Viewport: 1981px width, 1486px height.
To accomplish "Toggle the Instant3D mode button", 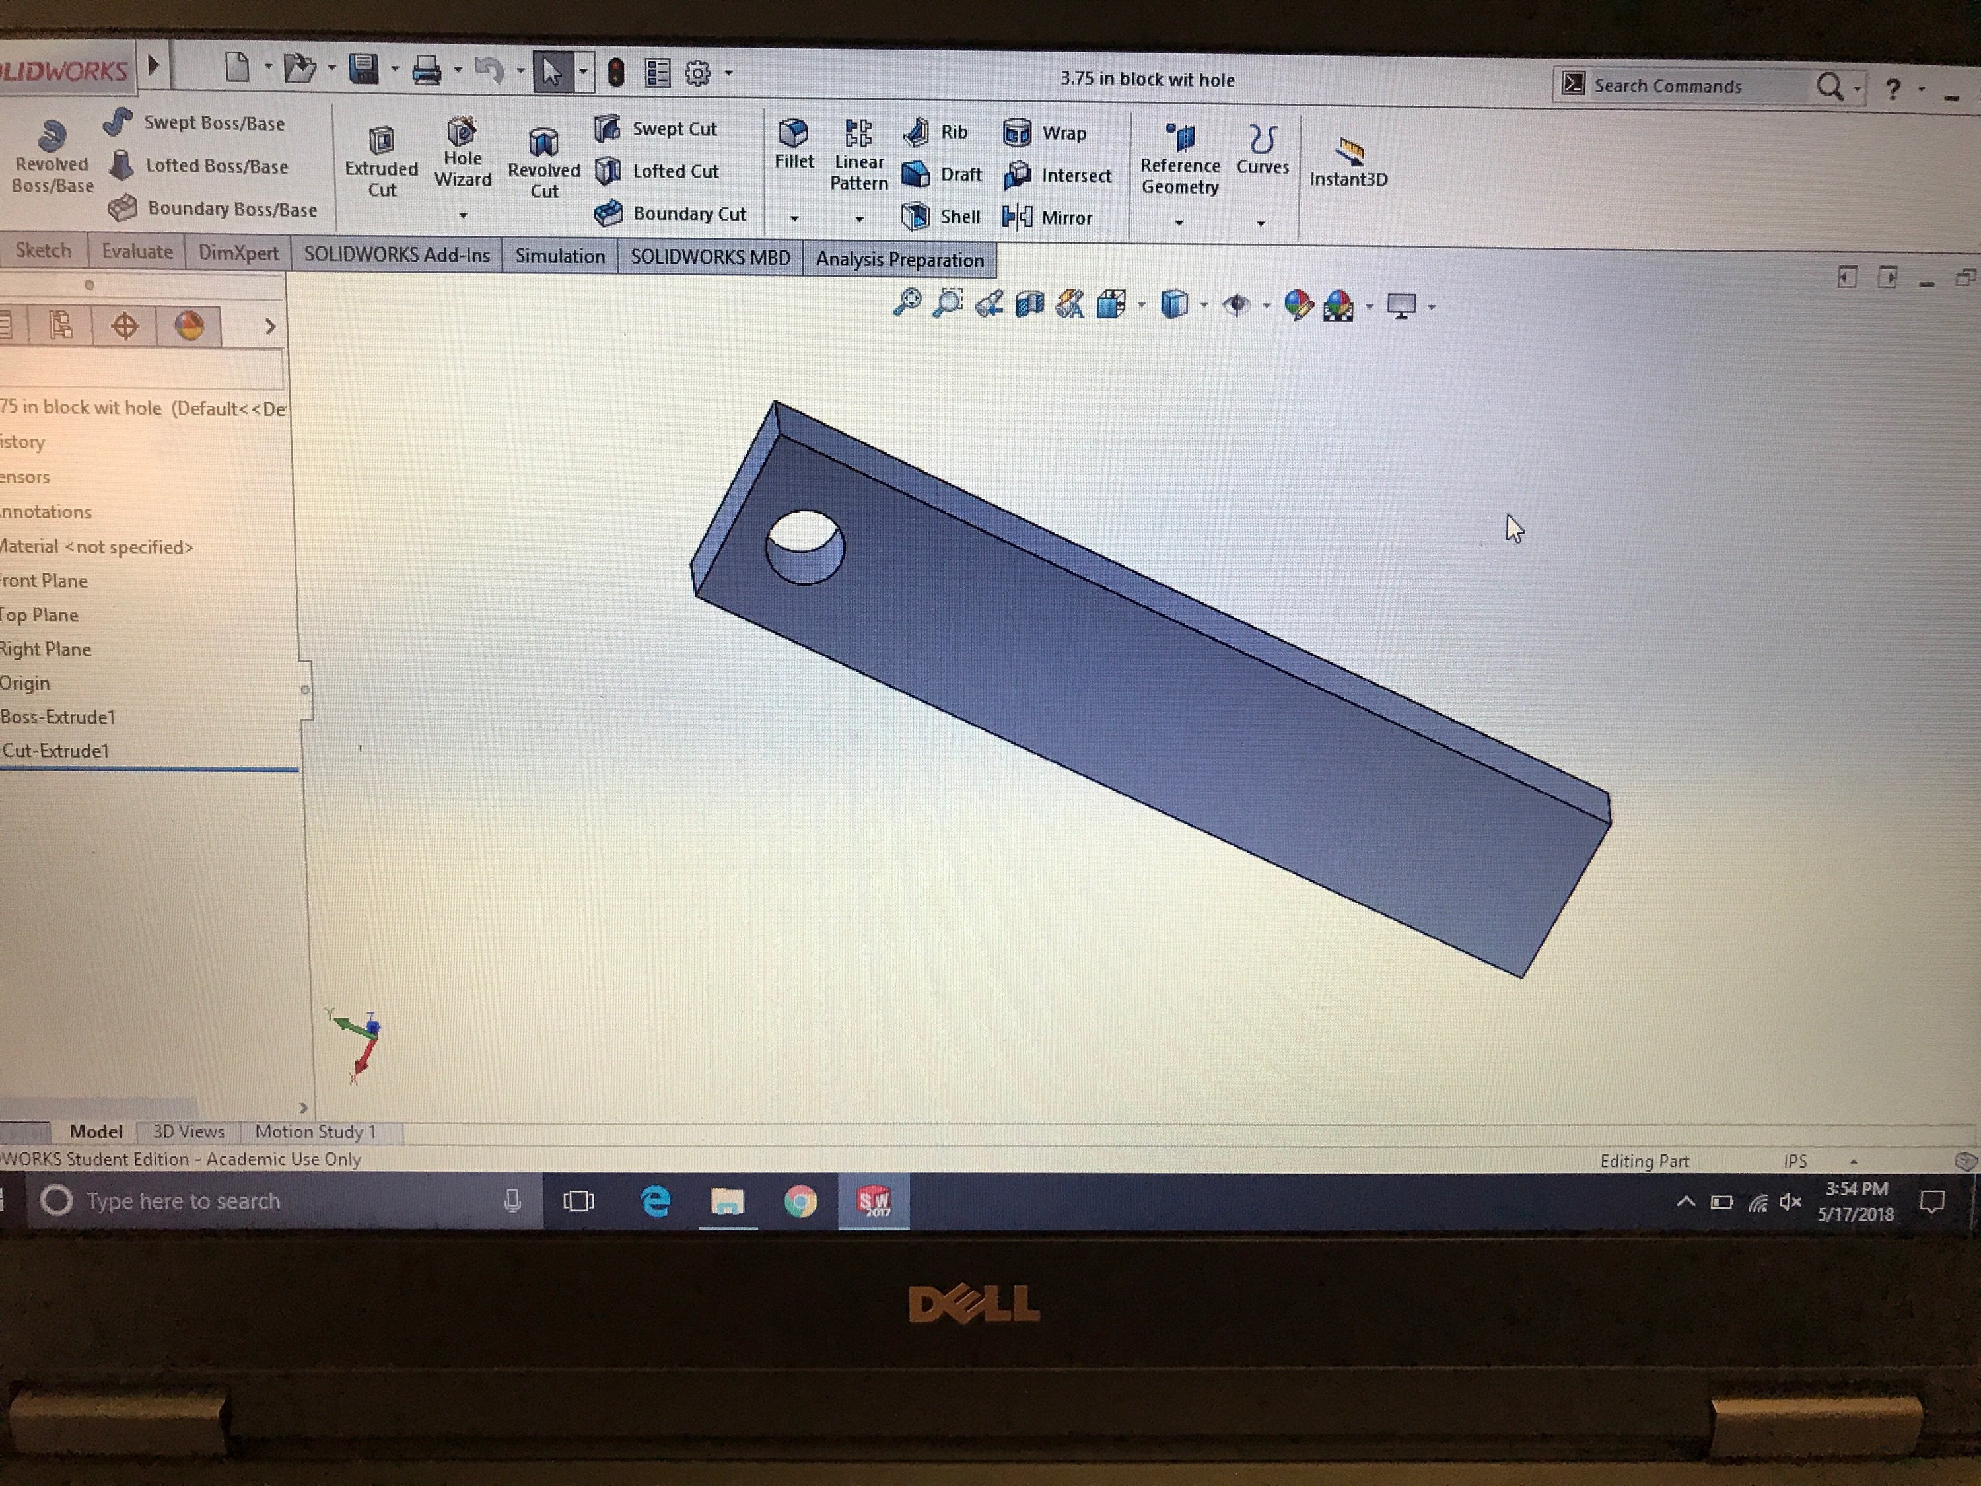I will pos(1348,153).
